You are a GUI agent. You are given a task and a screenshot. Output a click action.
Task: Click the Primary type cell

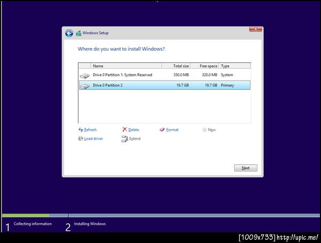pos(227,85)
